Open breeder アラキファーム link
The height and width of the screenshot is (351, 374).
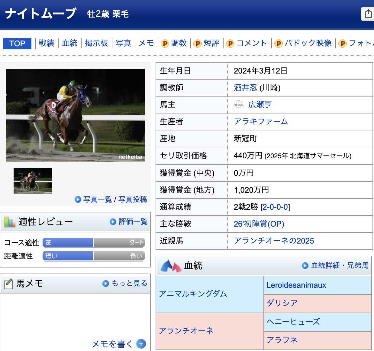pos(261,122)
